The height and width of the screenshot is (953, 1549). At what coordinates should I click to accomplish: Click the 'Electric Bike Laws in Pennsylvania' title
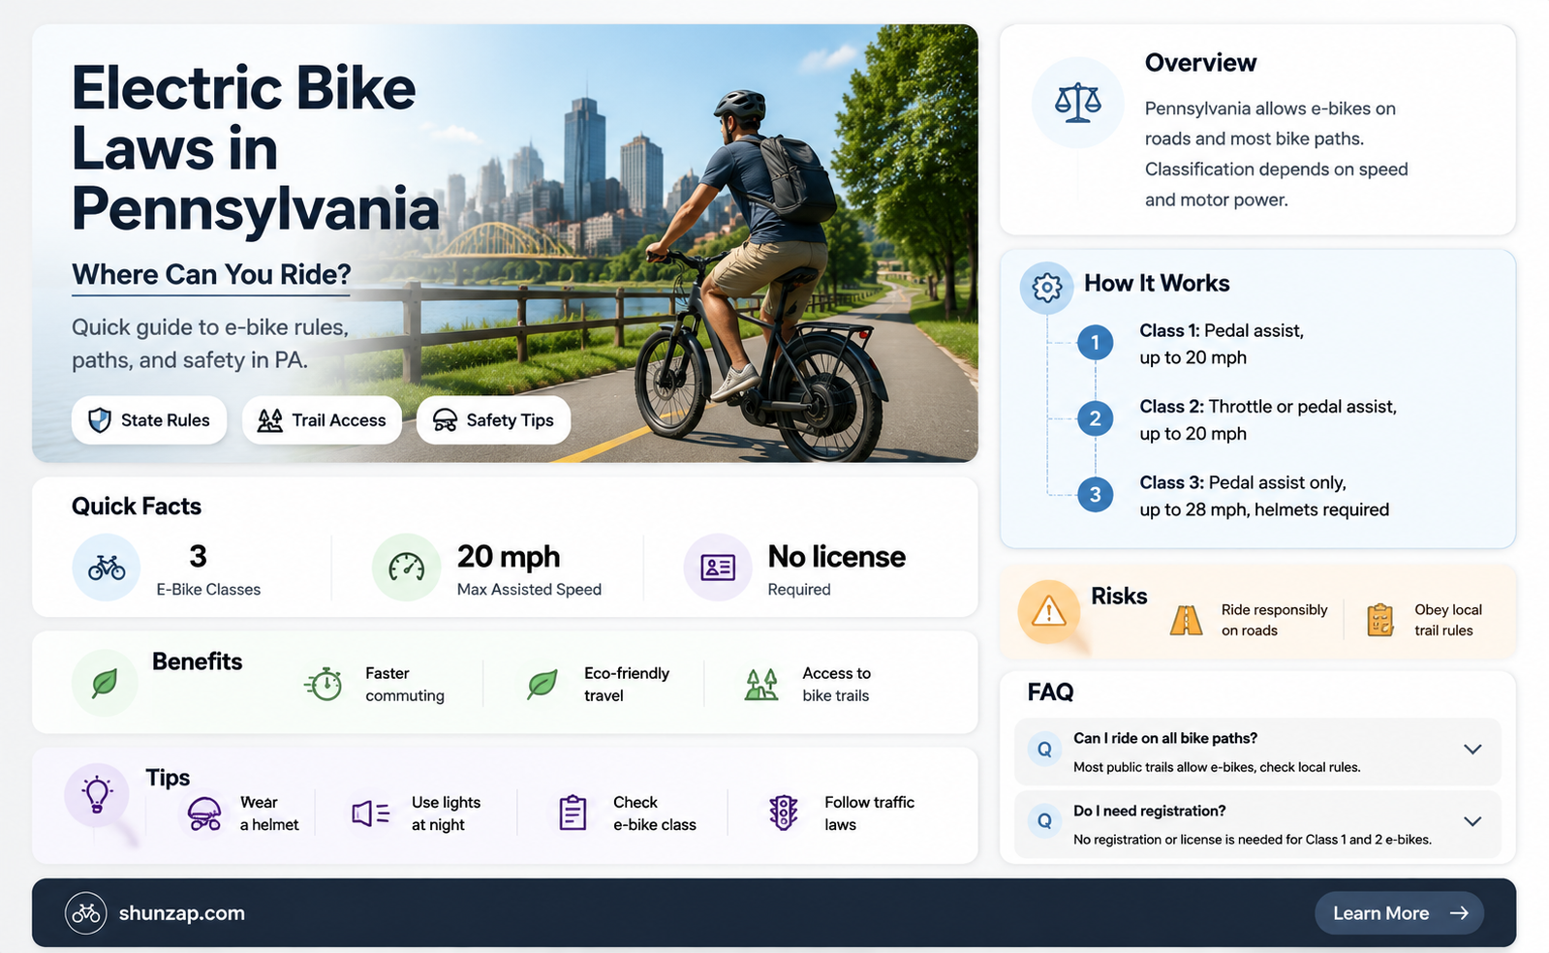[x=255, y=148]
